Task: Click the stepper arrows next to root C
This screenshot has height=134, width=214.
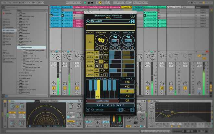Action: (132, 110)
